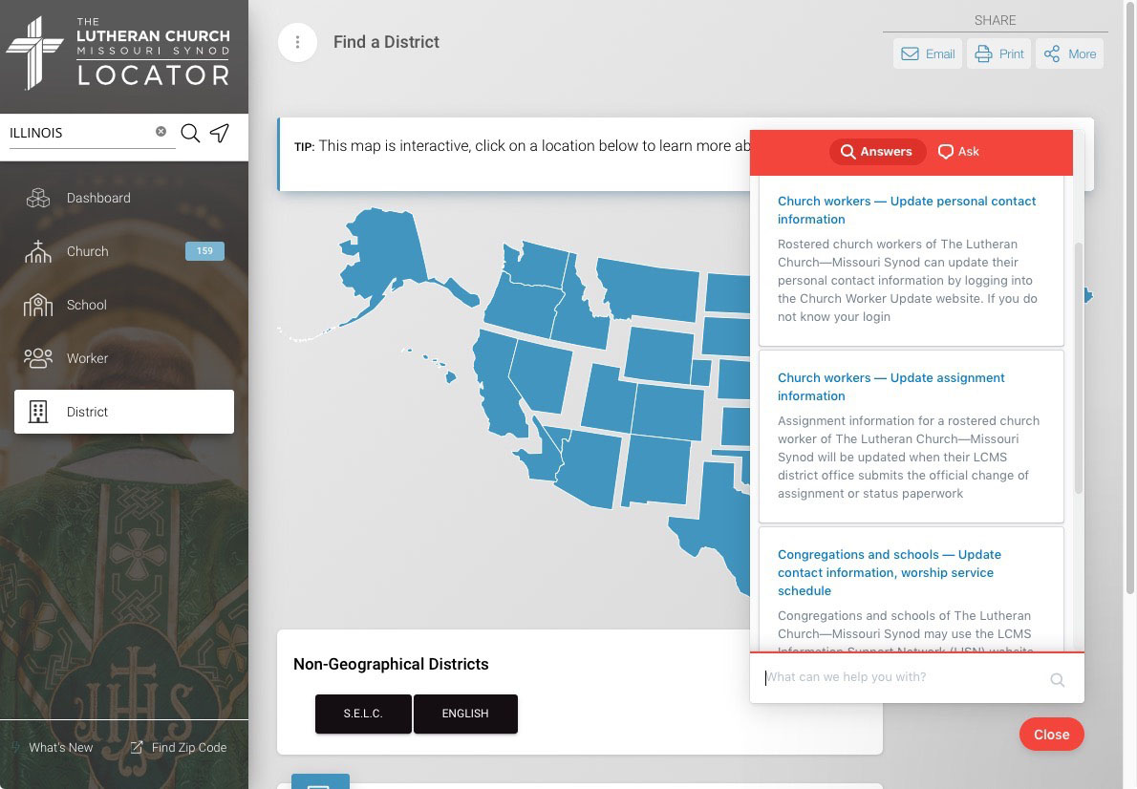1137x789 pixels.
Task: Click the location arrow icon near the search field
Action: (x=220, y=133)
